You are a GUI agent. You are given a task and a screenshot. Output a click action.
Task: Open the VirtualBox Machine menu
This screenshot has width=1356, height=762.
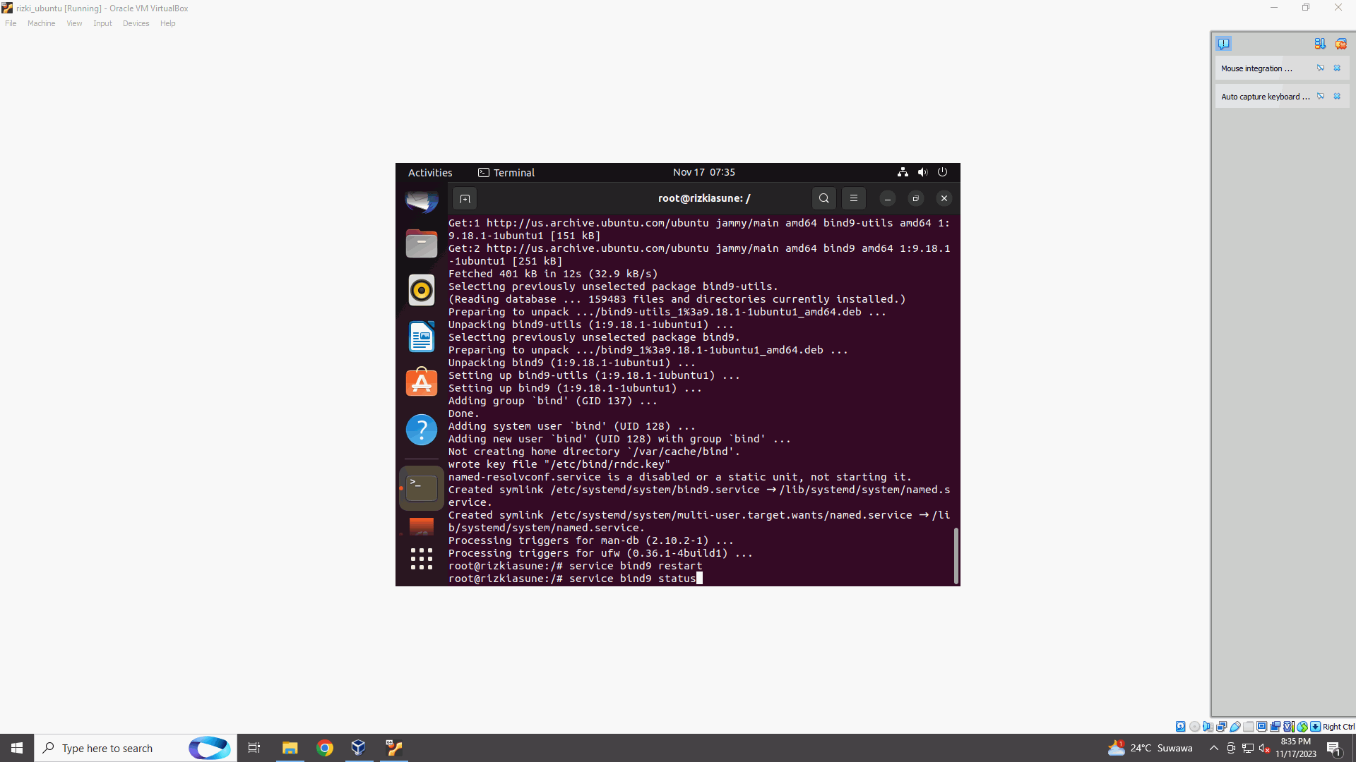click(x=41, y=23)
